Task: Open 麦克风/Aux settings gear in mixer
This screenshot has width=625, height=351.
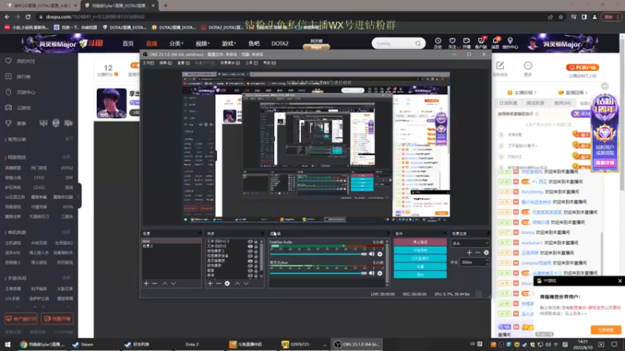Action: pyautogui.click(x=380, y=273)
